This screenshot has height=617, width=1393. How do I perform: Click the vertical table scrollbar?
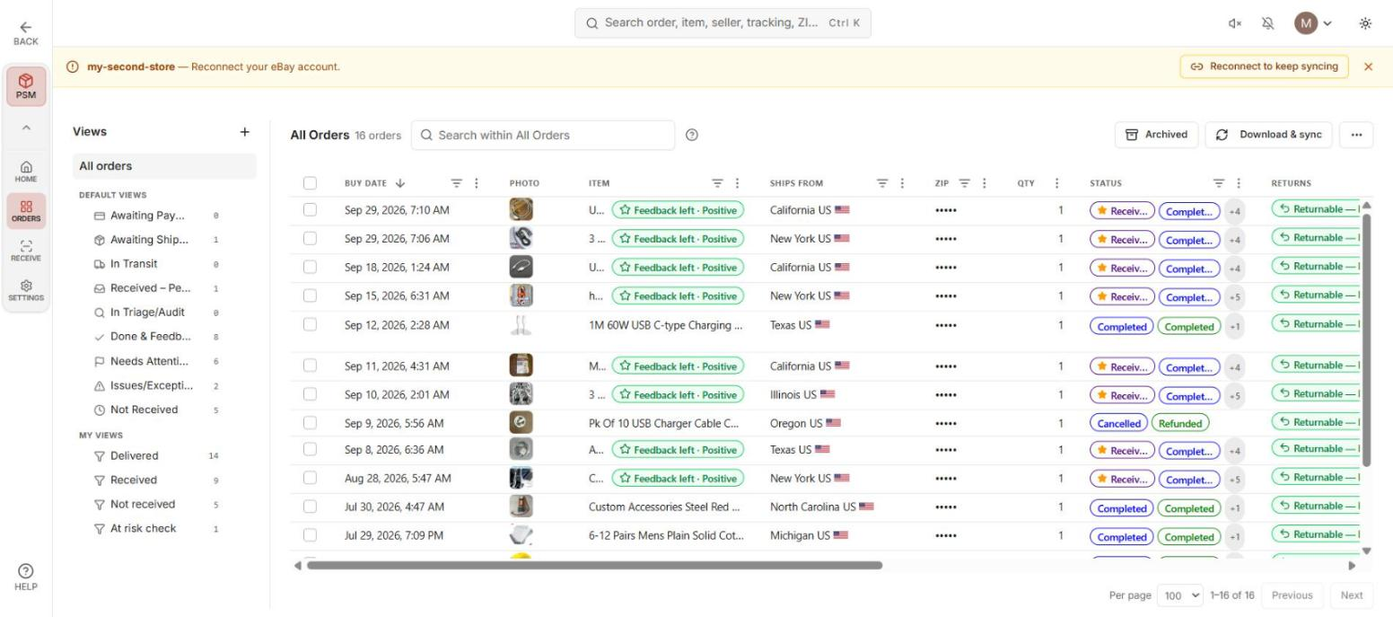[x=1367, y=339]
